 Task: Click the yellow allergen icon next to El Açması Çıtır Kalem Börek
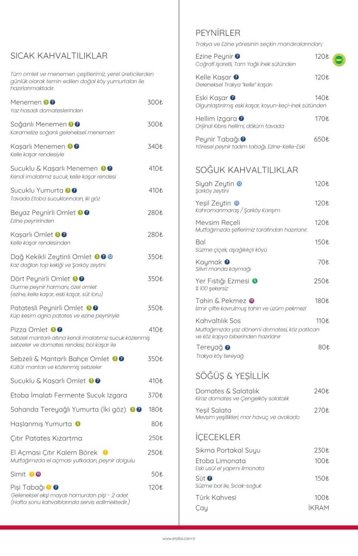[x=105, y=453]
